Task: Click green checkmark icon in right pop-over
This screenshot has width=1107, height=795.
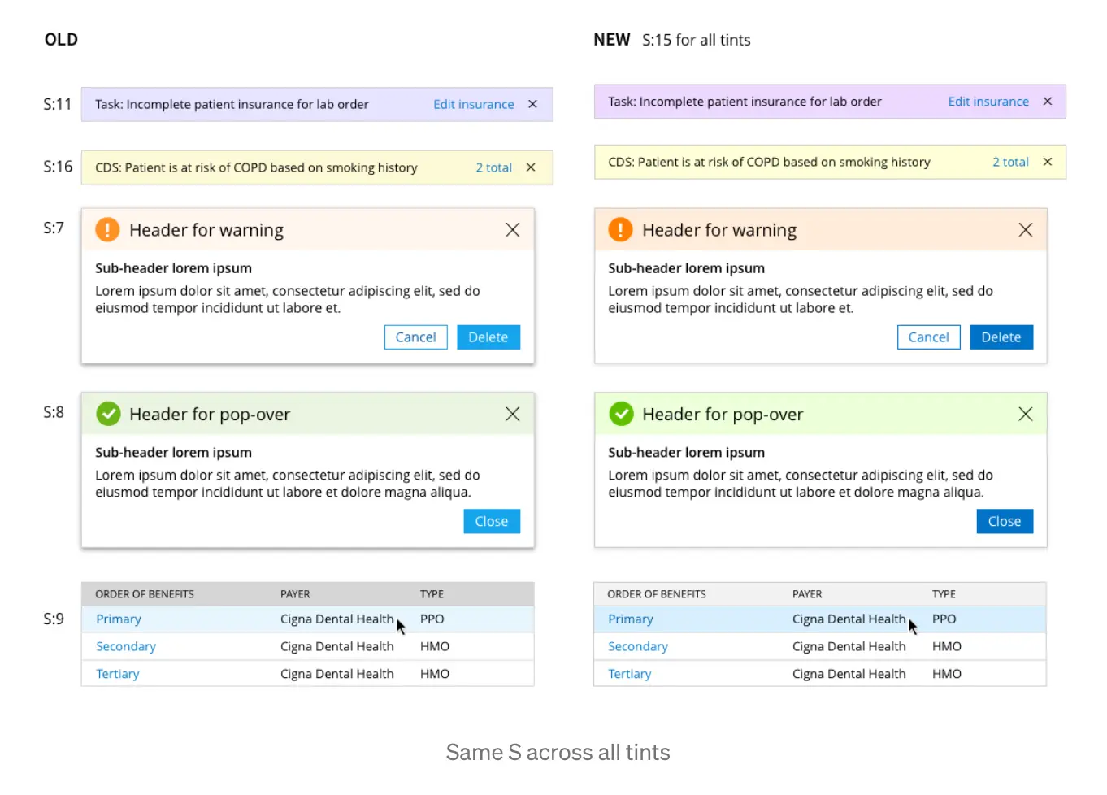Action: (x=621, y=414)
